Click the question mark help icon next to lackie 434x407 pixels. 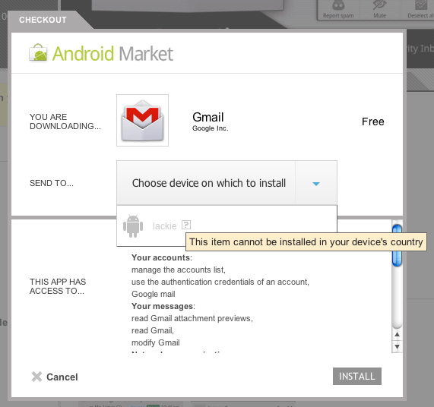[186, 225]
